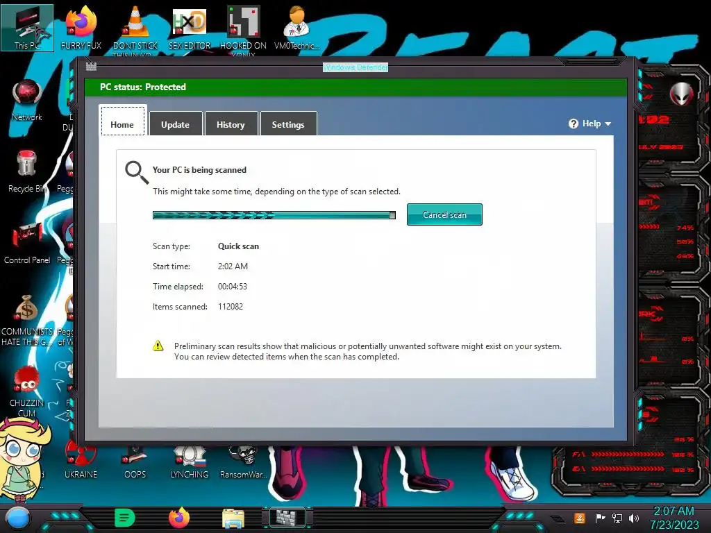Screen dimensions: 711x533
Task: Go to the Settings tab
Action: pyautogui.click(x=288, y=124)
